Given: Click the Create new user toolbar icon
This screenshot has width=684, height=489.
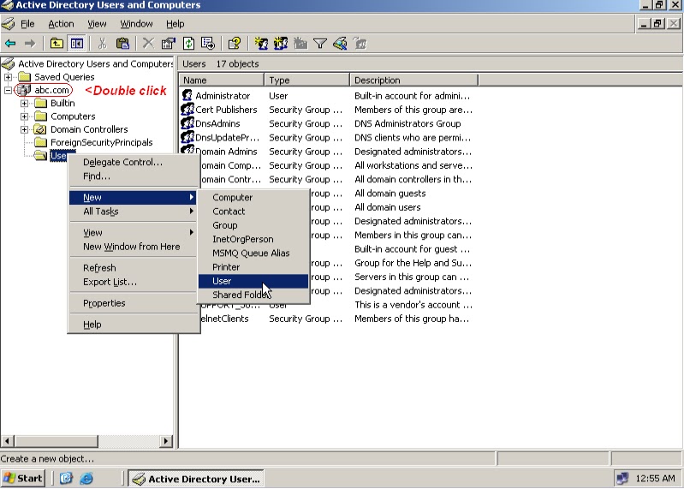Looking at the screenshot, I should [x=261, y=43].
